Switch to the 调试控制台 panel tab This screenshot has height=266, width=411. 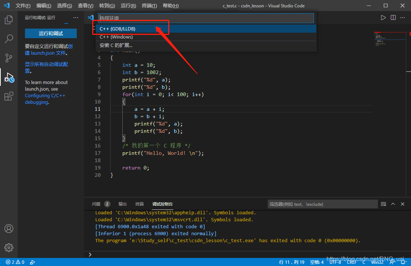click(162, 204)
